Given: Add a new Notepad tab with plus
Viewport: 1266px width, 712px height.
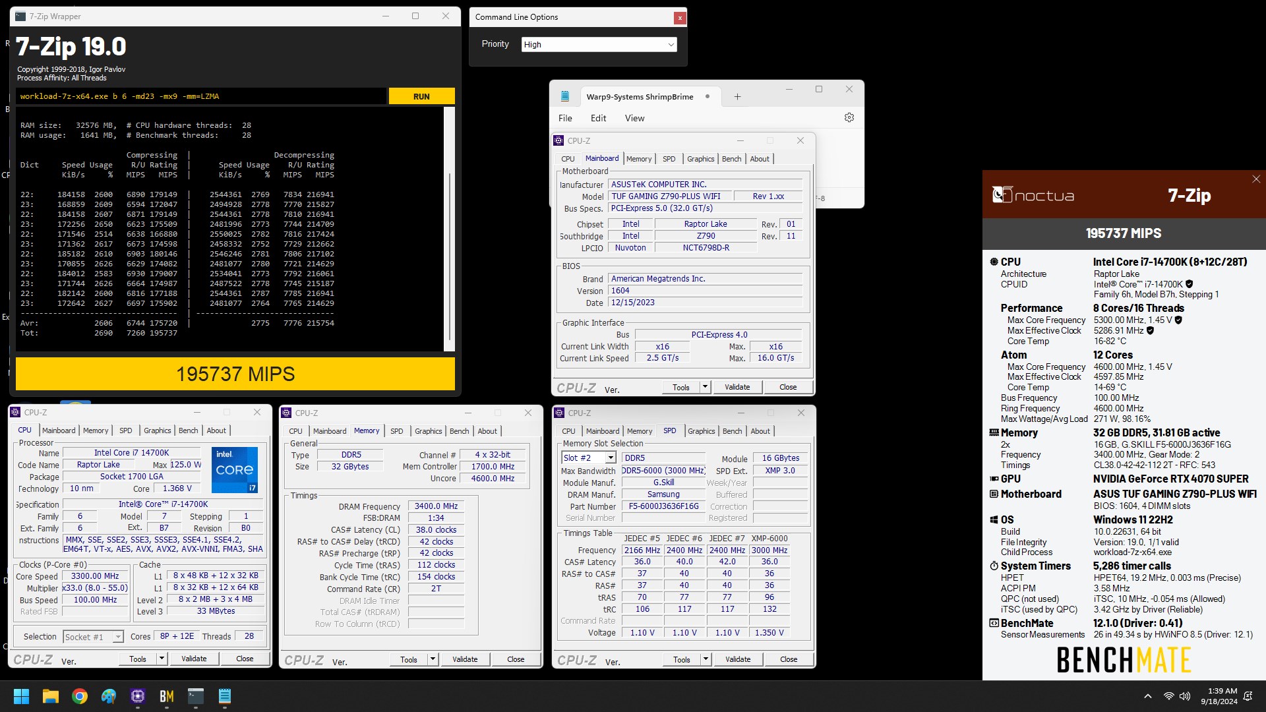Looking at the screenshot, I should 737,97.
